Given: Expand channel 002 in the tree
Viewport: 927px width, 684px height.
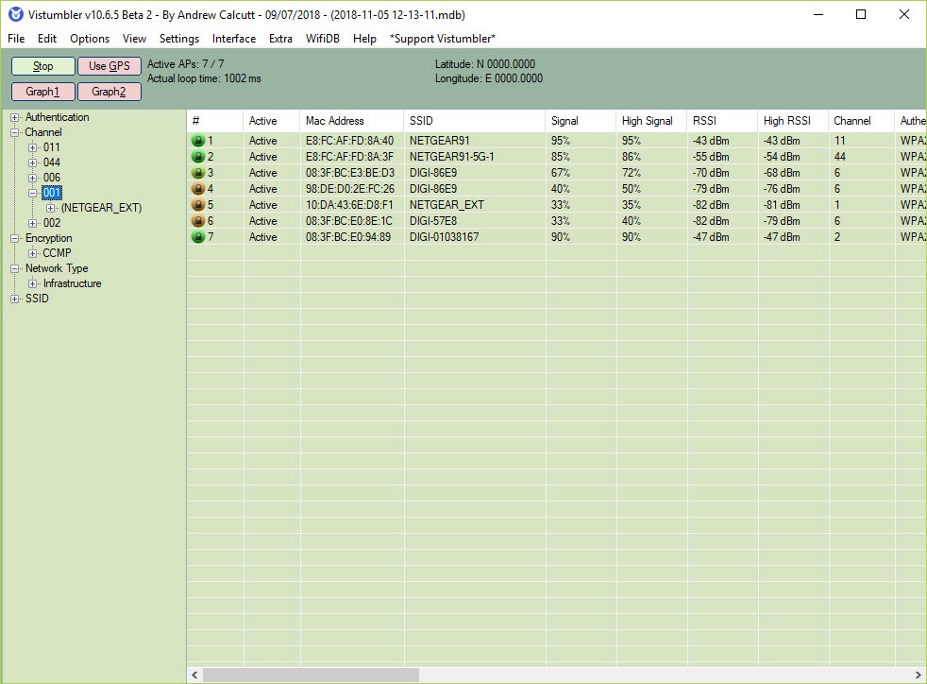Looking at the screenshot, I should coord(33,223).
